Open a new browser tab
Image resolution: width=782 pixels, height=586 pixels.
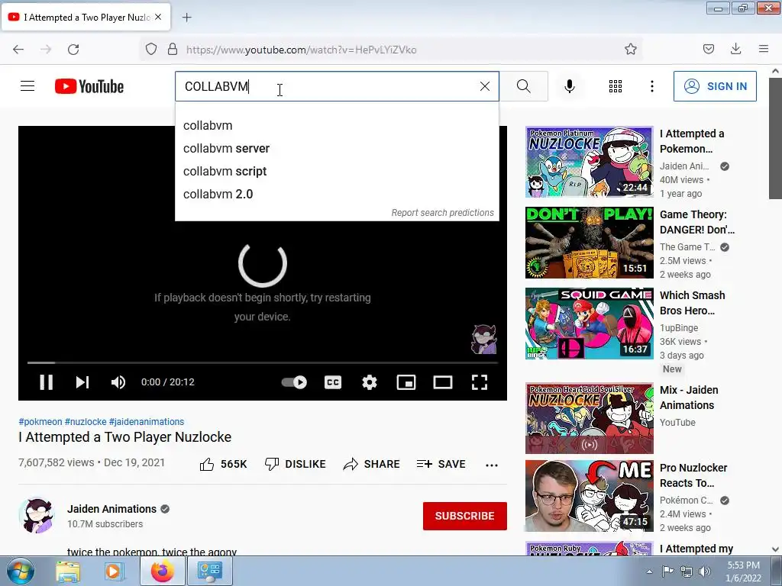[186, 18]
